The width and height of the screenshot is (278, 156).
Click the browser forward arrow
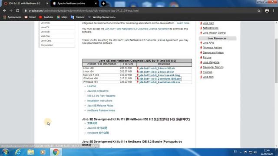click(x=11, y=10)
